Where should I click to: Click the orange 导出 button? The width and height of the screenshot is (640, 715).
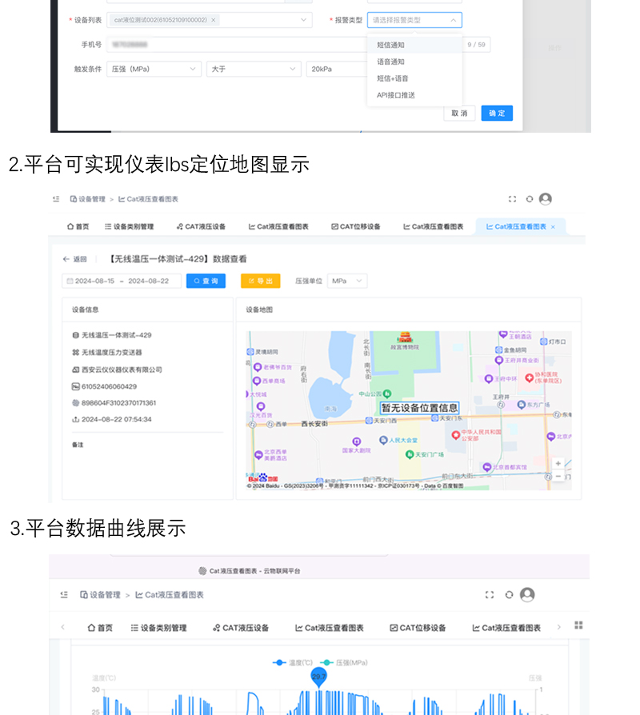coord(260,281)
